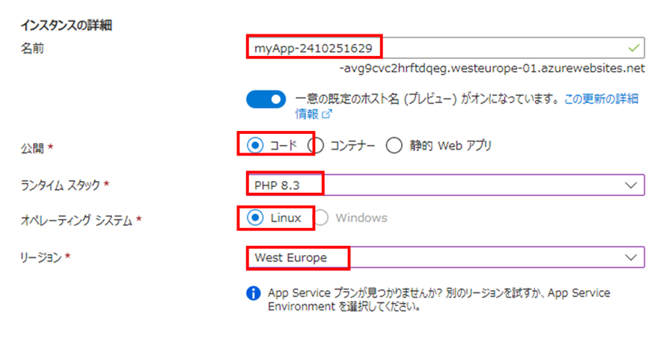Select the コード publish radio button
663x341 pixels.
255,145
